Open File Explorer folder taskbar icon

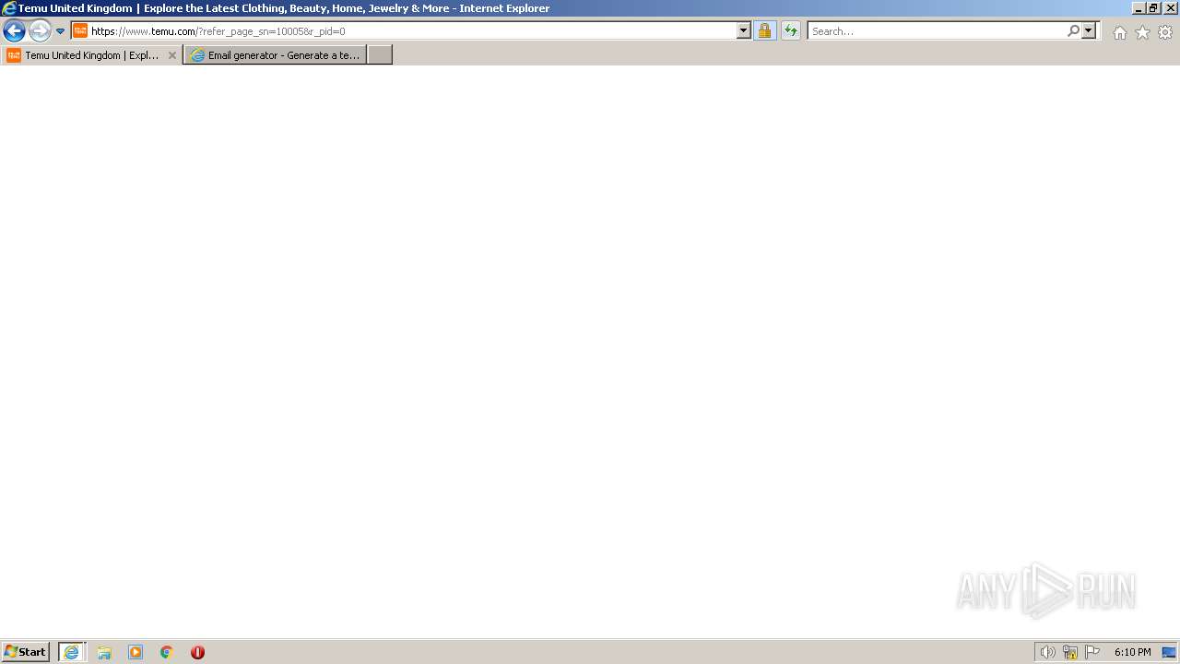104,652
